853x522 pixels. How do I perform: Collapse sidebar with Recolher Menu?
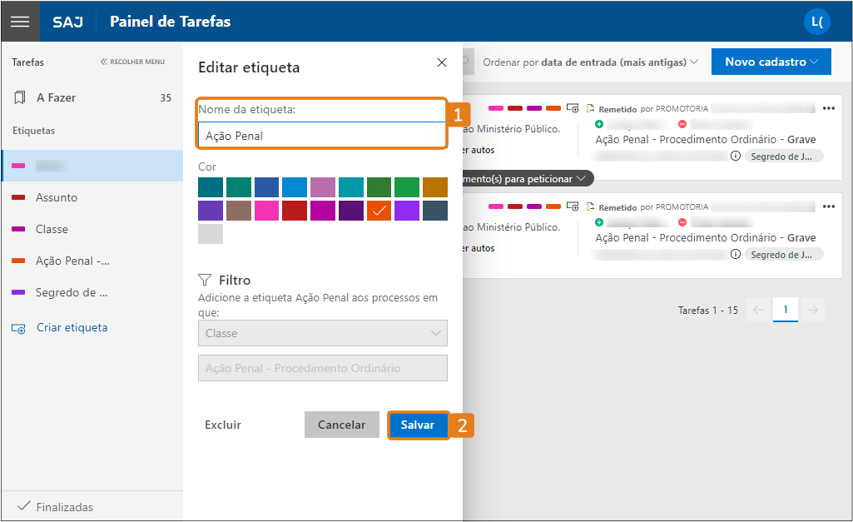132,62
